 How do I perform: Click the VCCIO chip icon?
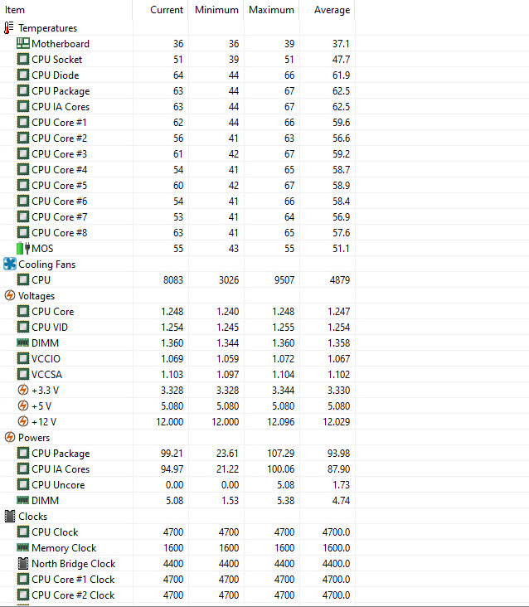click(23, 358)
